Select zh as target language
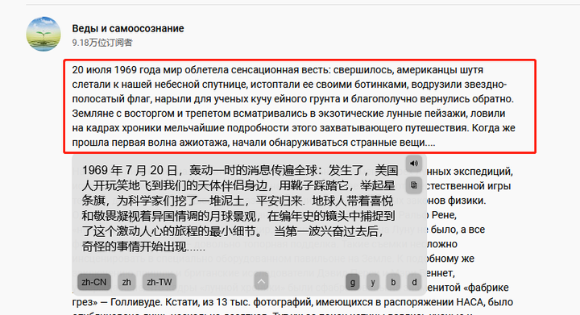 click(x=126, y=283)
